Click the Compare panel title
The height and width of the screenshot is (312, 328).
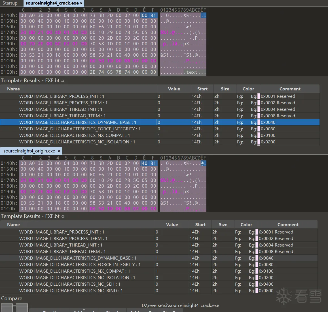(x=12, y=298)
